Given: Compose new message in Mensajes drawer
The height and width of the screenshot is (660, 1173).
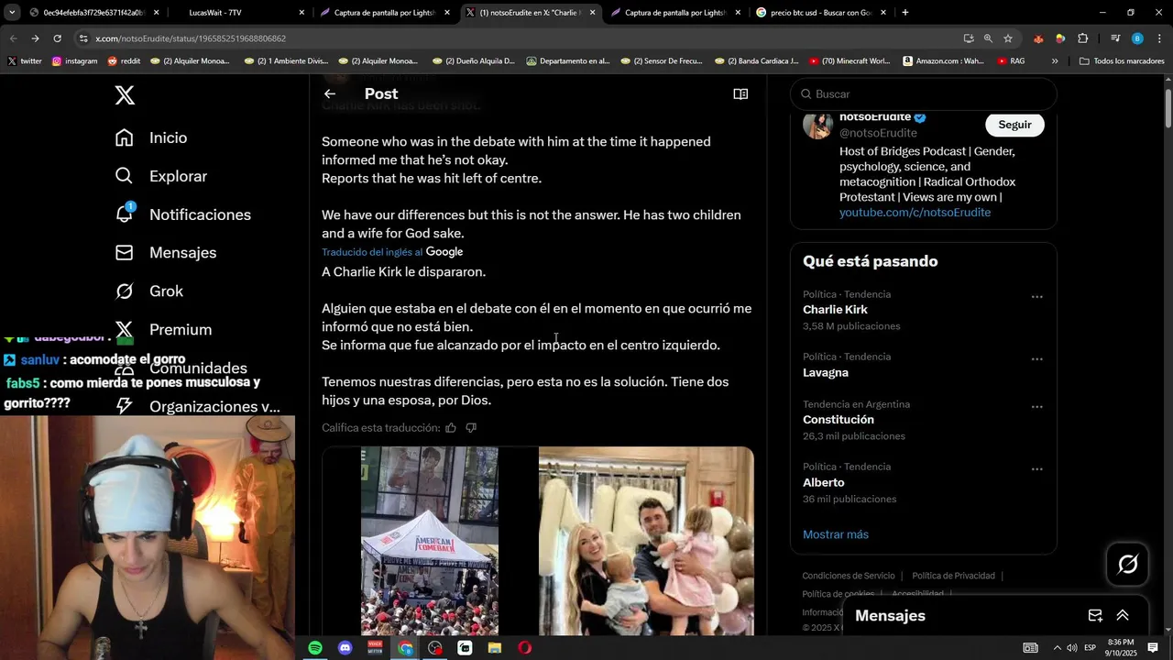Looking at the screenshot, I should pyautogui.click(x=1095, y=616).
